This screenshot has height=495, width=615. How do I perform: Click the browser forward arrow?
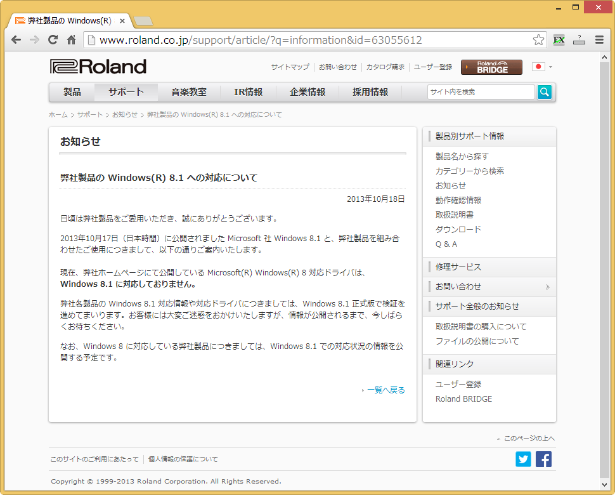pos(34,39)
